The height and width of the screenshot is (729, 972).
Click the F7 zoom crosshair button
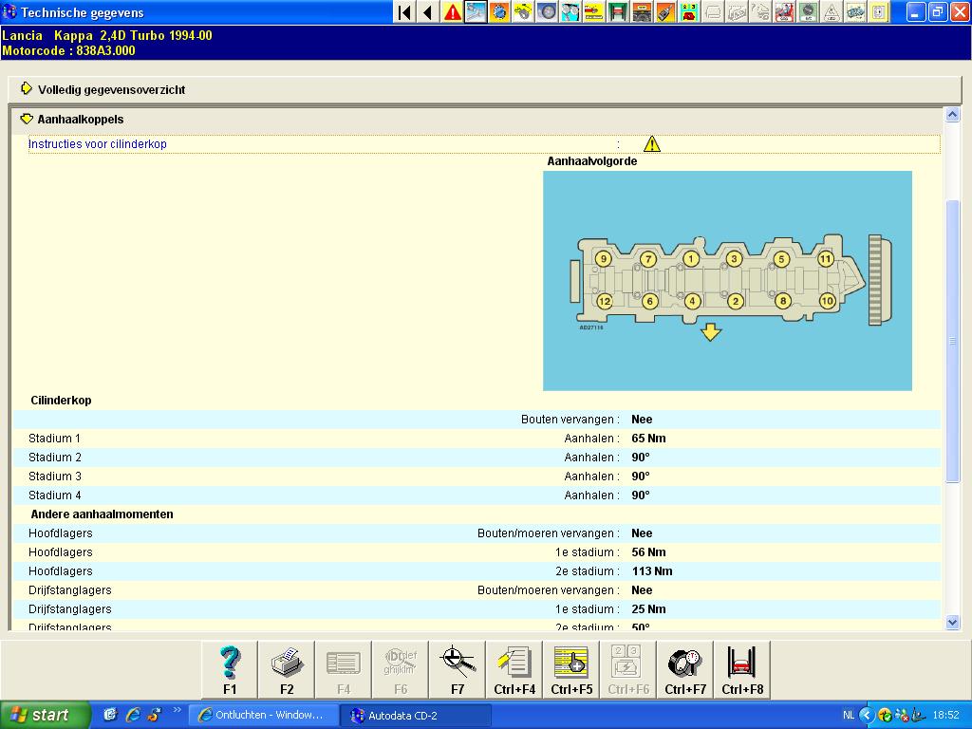[x=458, y=669]
